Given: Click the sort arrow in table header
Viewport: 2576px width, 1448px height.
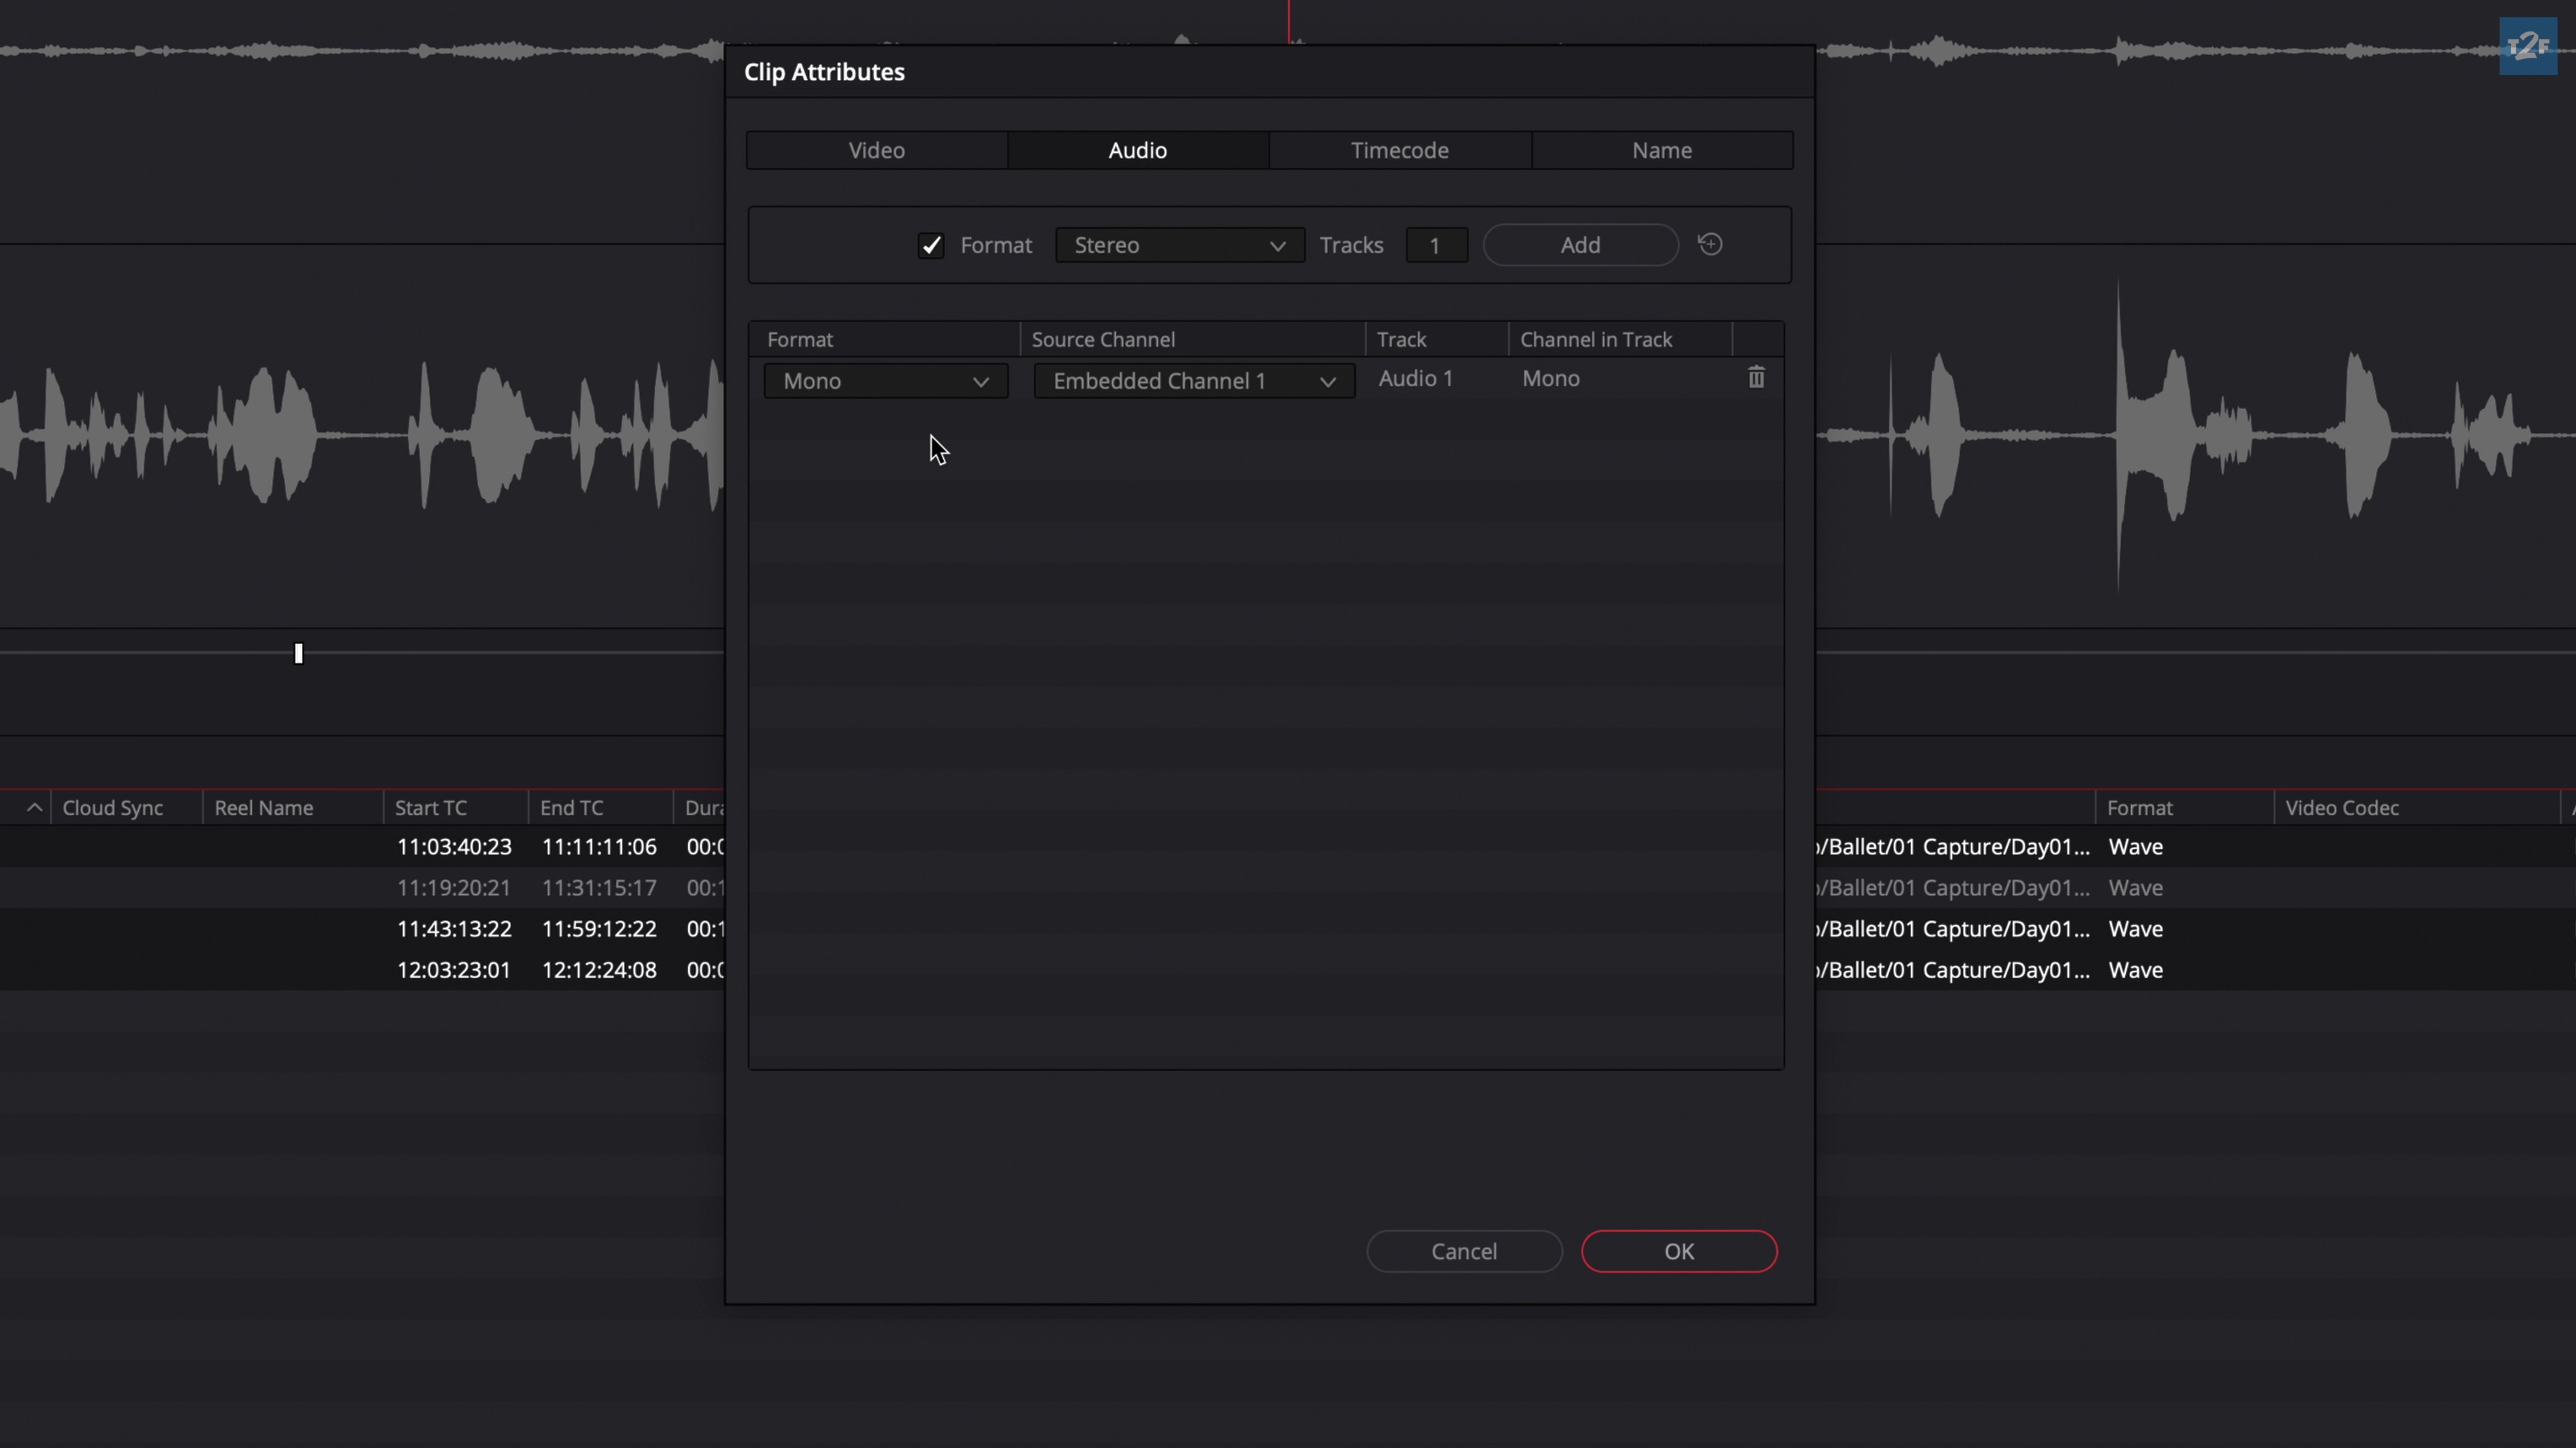Looking at the screenshot, I should (x=34, y=807).
